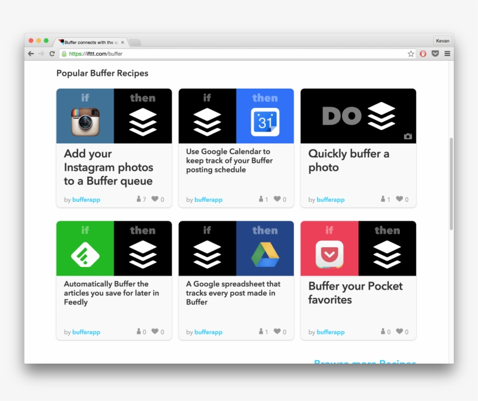Click the users count icon on the Feedly recipe

pyautogui.click(x=140, y=332)
